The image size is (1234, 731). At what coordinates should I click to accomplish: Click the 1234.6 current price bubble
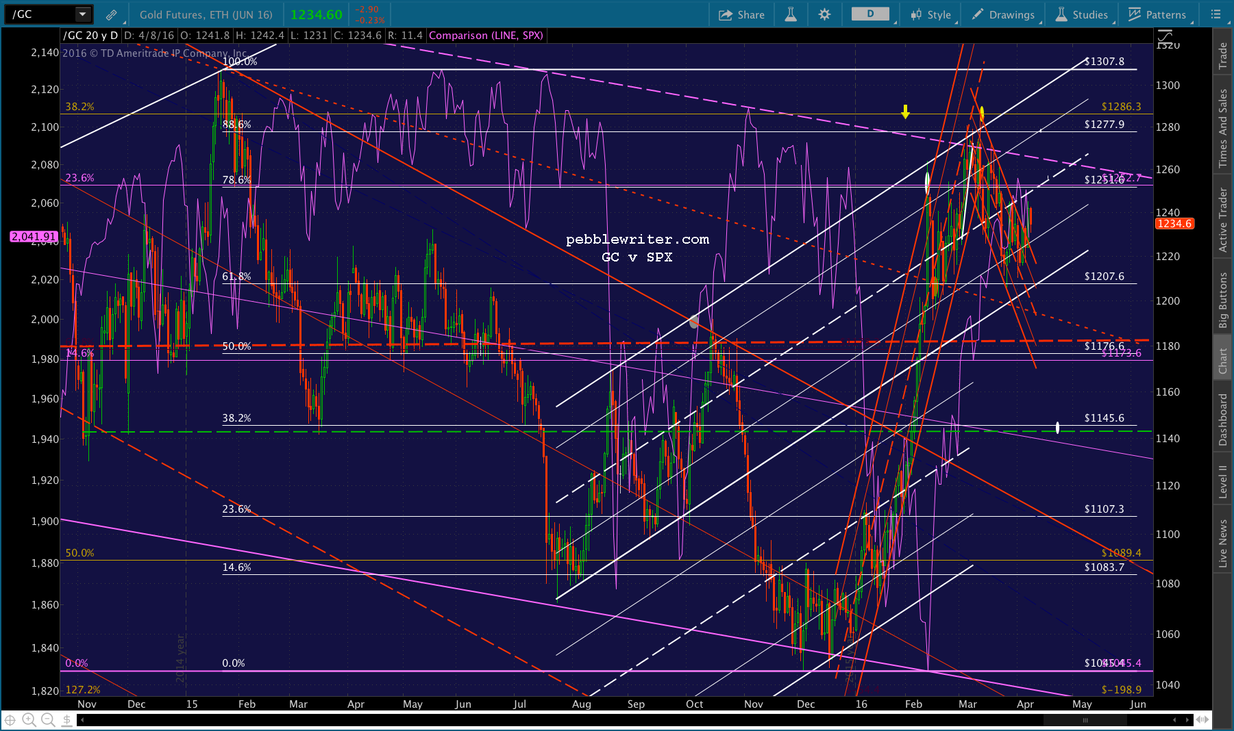pyautogui.click(x=1174, y=224)
